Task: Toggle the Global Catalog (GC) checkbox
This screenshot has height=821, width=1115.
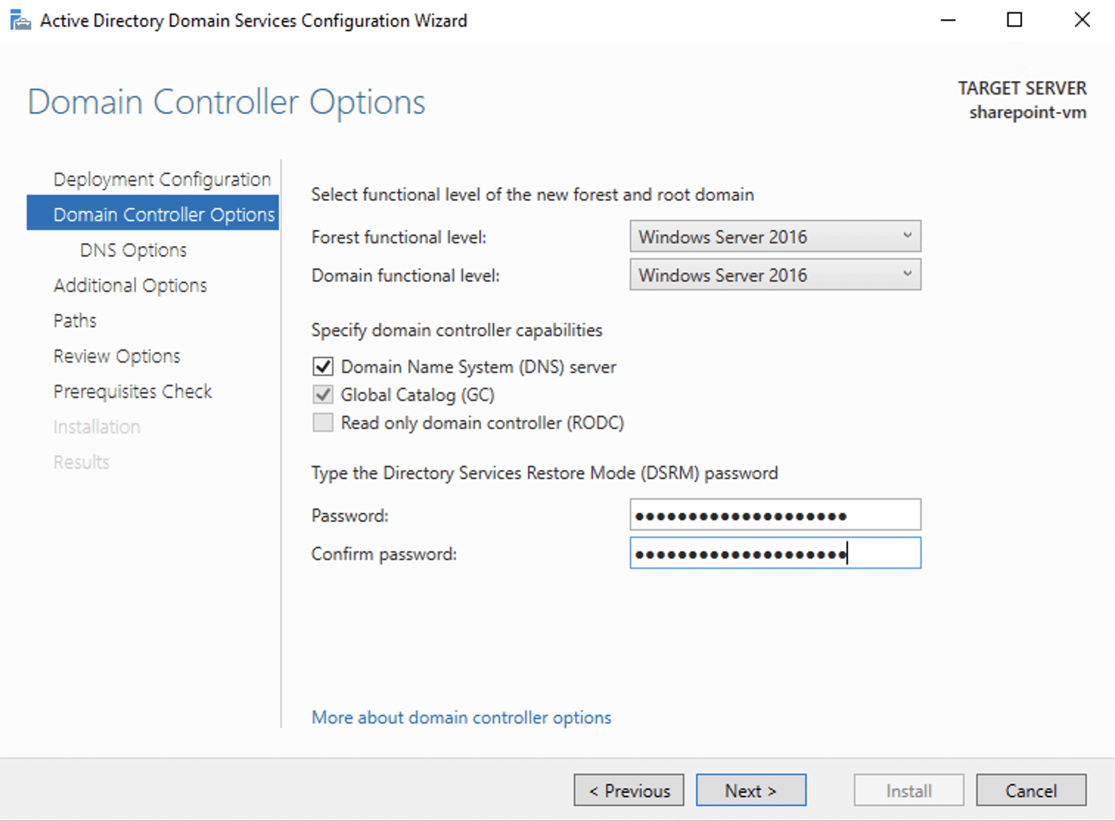Action: (323, 394)
